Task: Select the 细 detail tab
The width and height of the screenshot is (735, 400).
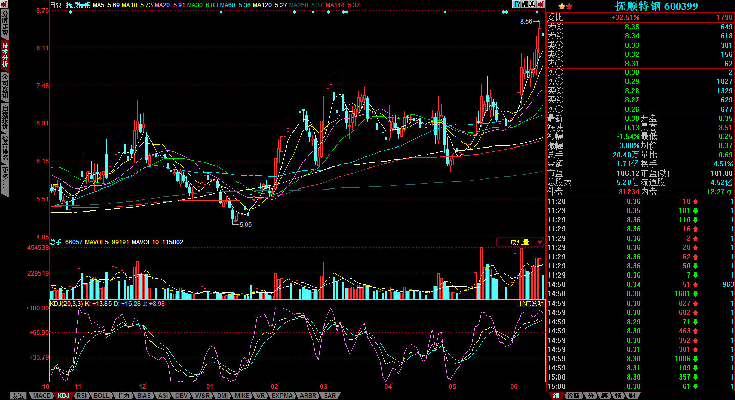Action: [x=556, y=396]
